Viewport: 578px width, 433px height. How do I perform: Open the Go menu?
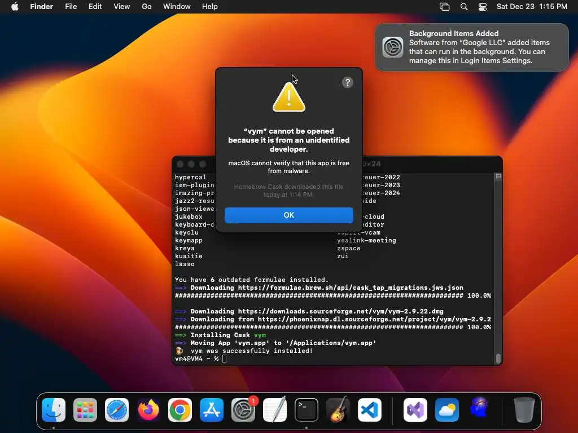tap(146, 7)
